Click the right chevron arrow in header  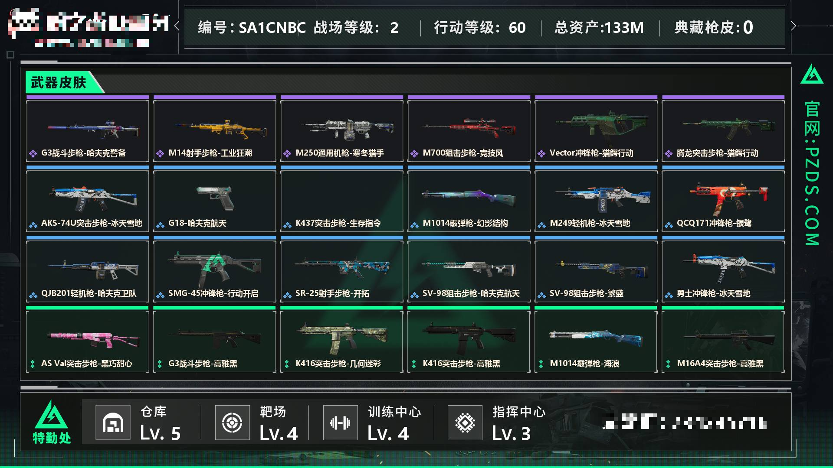click(793, 26)
